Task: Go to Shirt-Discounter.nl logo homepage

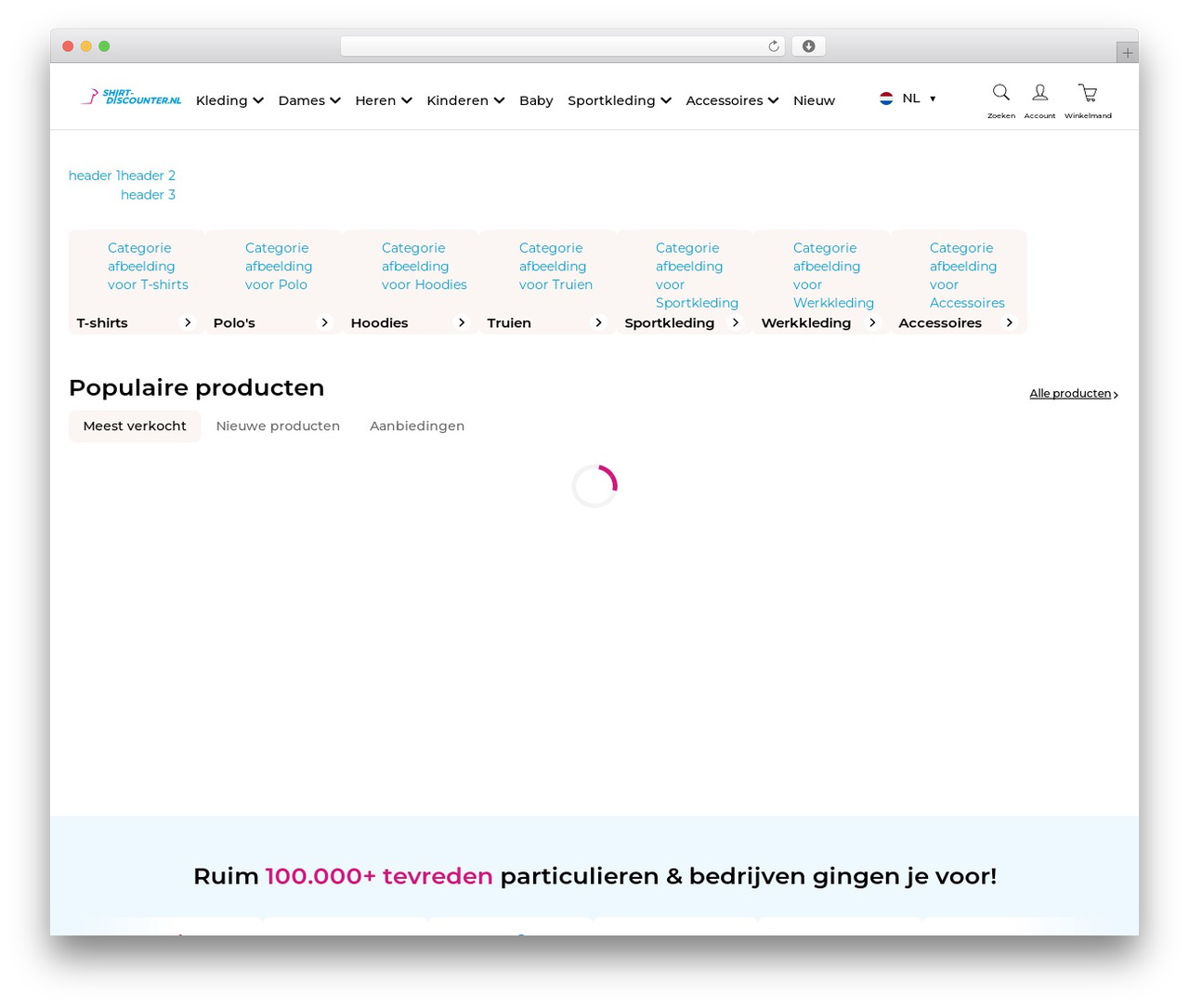Action: point(130,97)
